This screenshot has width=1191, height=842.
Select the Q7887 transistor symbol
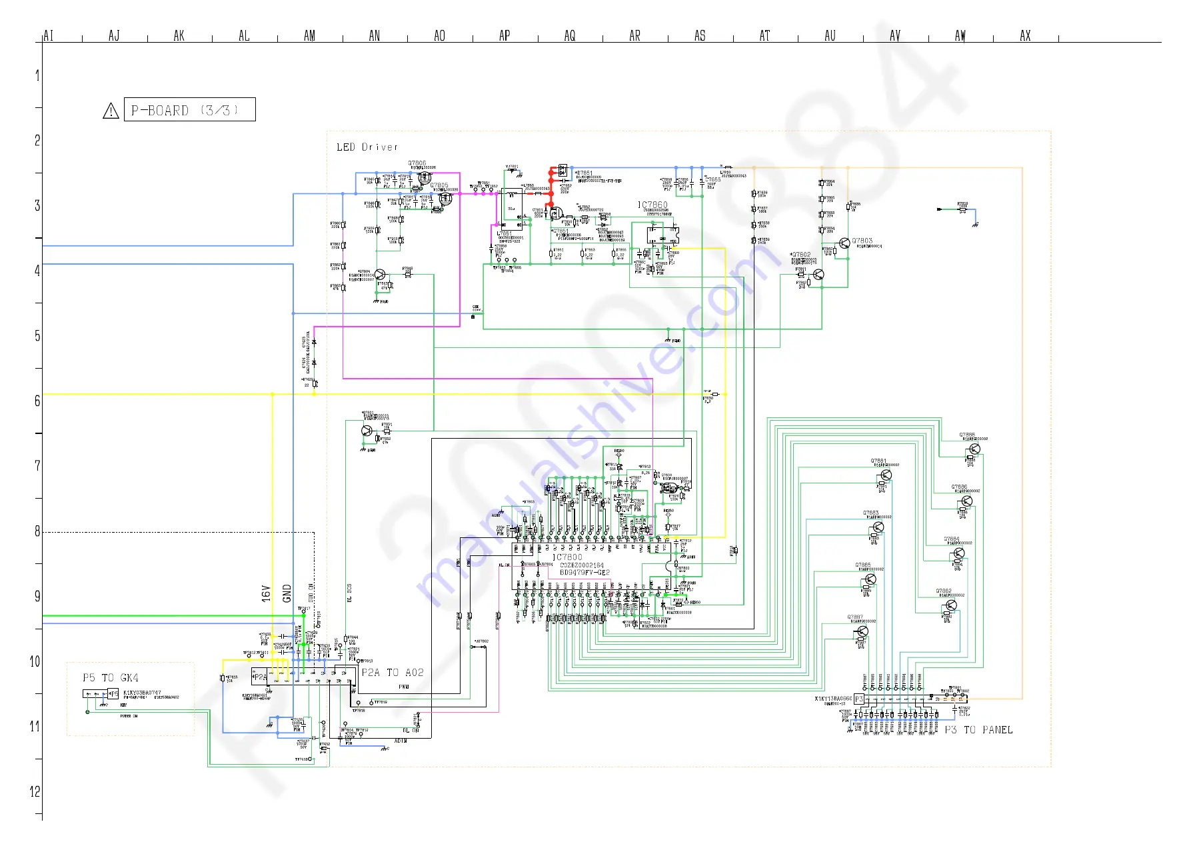pos(863,631)
